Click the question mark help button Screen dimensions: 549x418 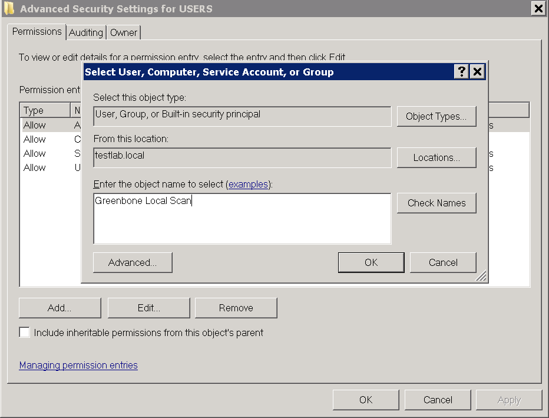pos(462,72)
